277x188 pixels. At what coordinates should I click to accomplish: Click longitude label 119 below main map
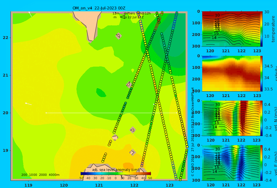pos(28,185)
